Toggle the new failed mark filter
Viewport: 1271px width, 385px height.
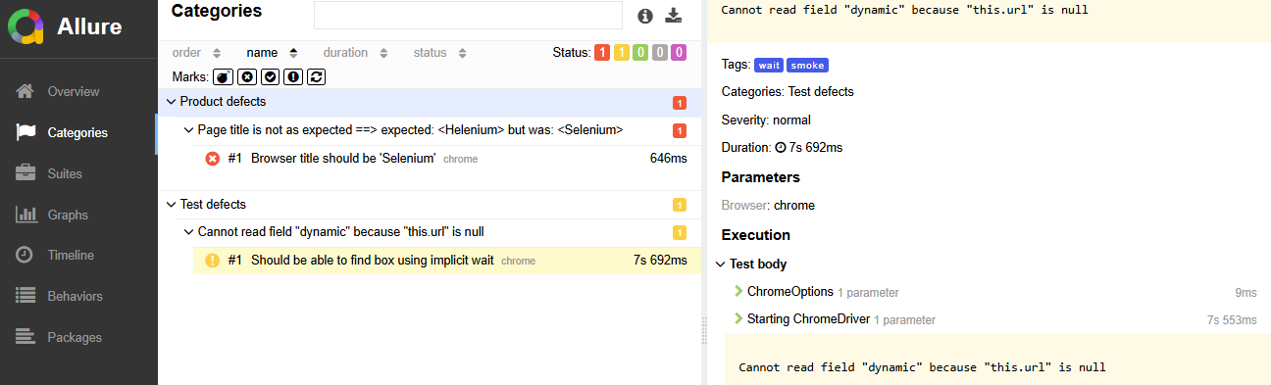pyautogui.click(x=247, y=76)
